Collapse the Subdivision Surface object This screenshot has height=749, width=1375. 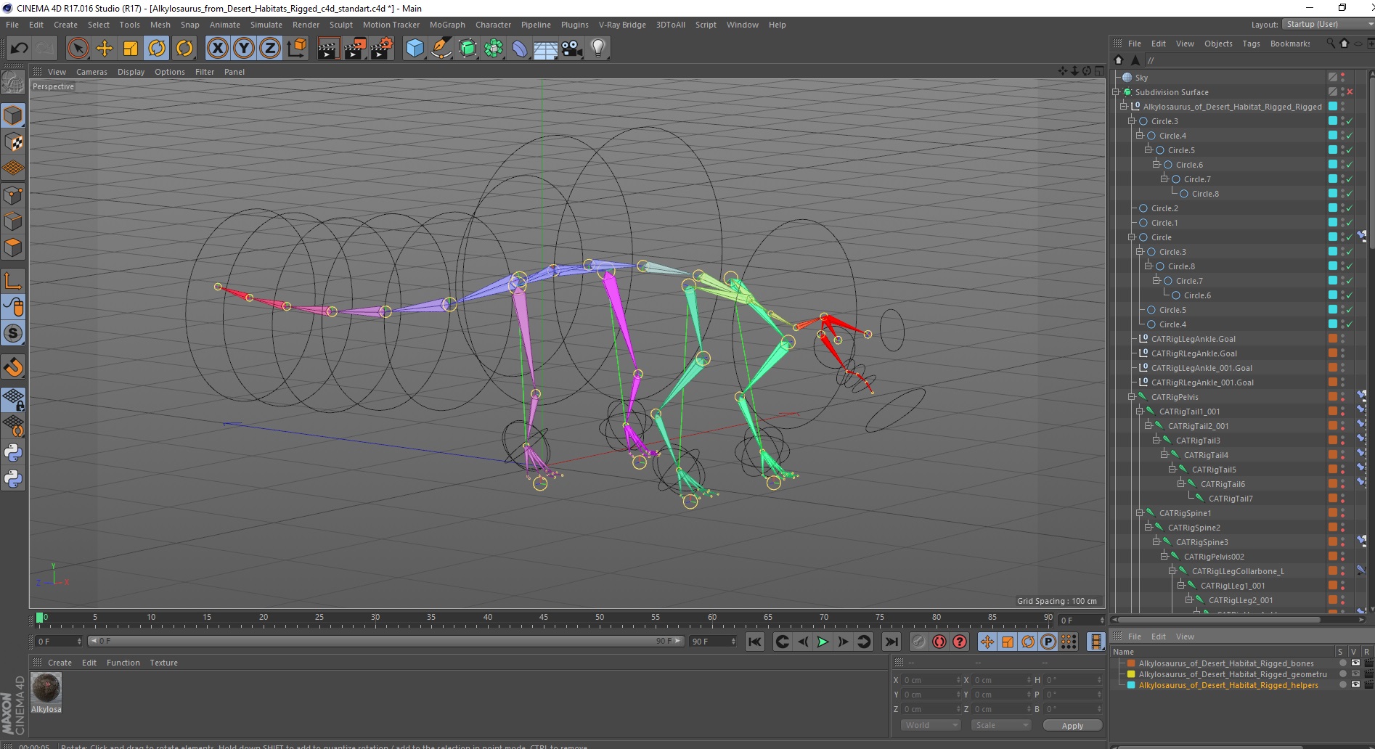[1116, 92]
